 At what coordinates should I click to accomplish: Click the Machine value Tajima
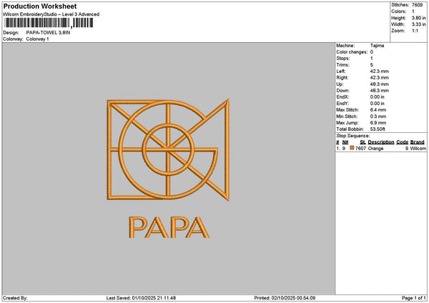coord(377,46)
